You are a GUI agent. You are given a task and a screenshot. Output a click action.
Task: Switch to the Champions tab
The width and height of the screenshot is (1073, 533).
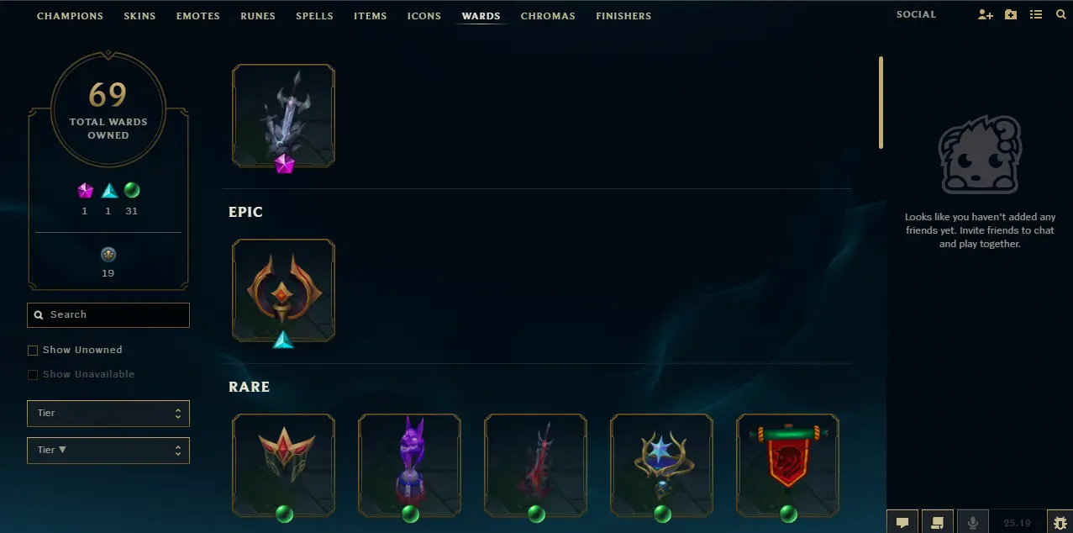[70, 16]
